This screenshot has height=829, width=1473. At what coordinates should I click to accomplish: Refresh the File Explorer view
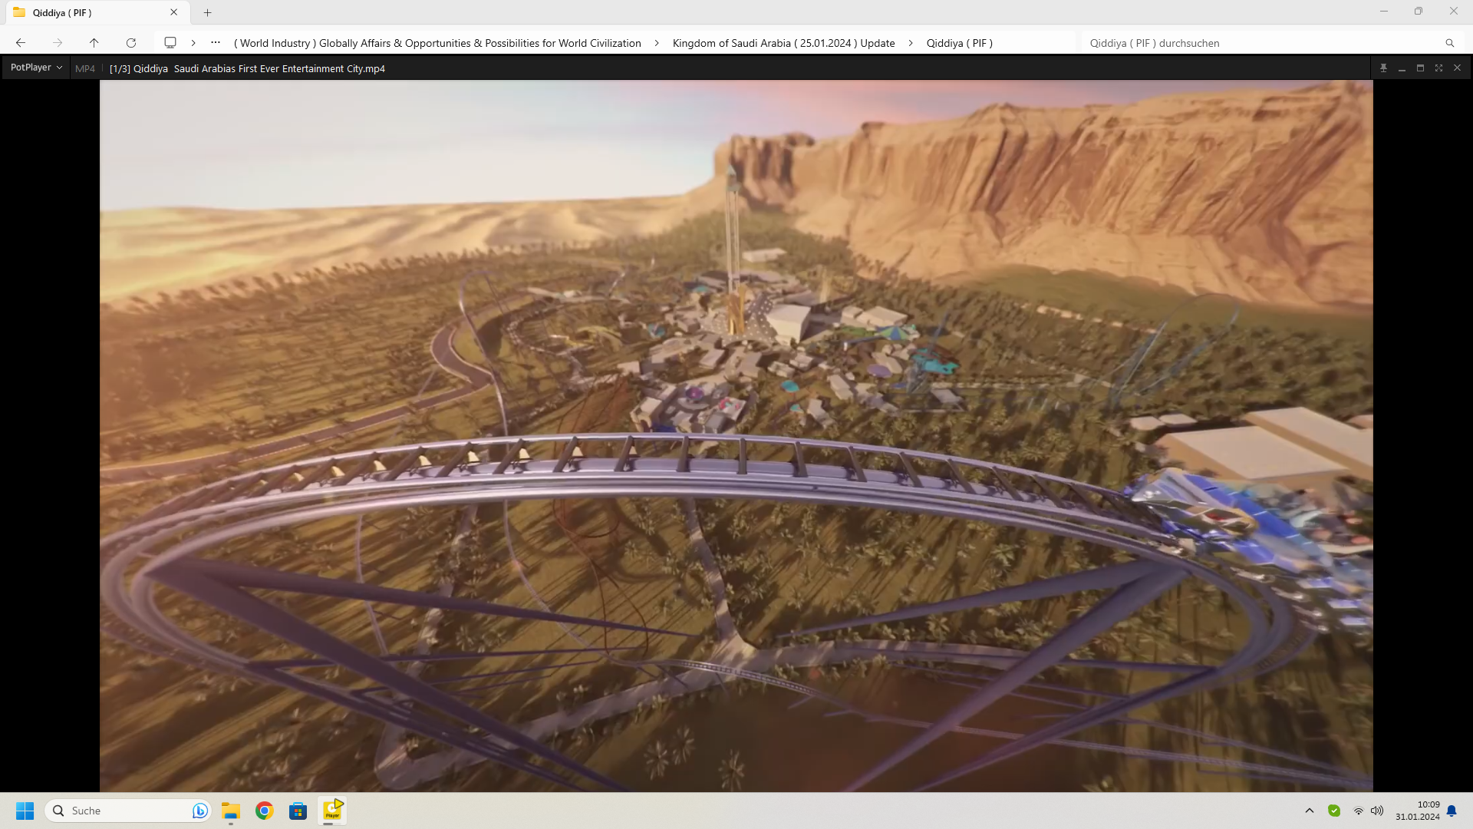coord(131,43)
